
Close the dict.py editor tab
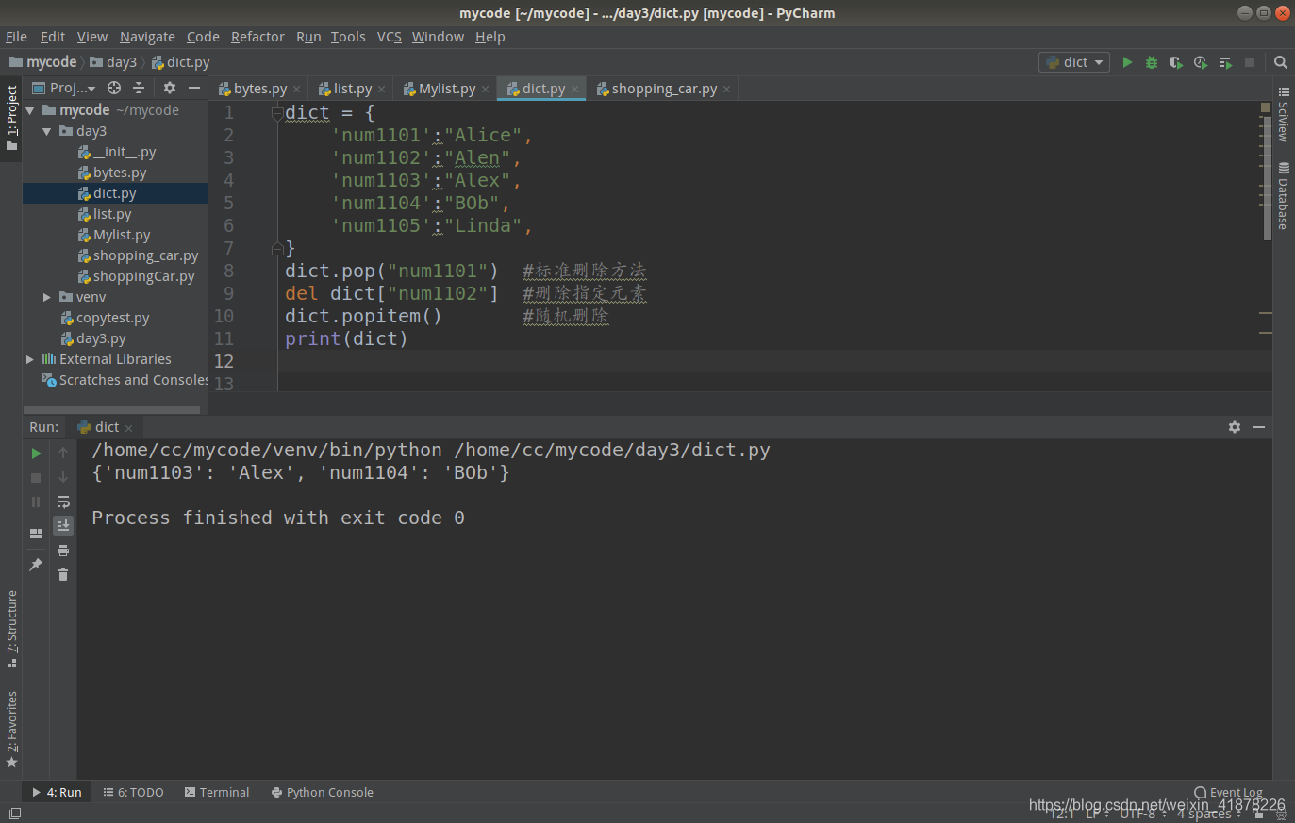574,90
